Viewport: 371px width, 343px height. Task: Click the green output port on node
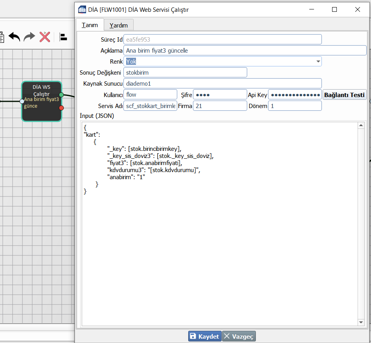pos(61,95)
